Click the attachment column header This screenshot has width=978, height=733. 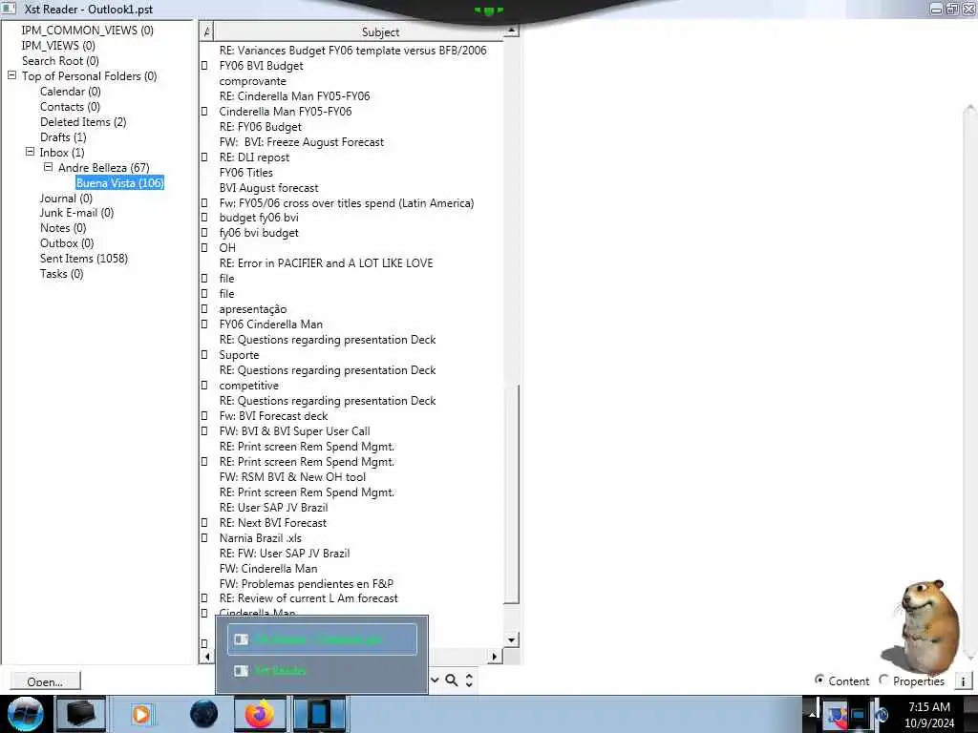[206, 31]
